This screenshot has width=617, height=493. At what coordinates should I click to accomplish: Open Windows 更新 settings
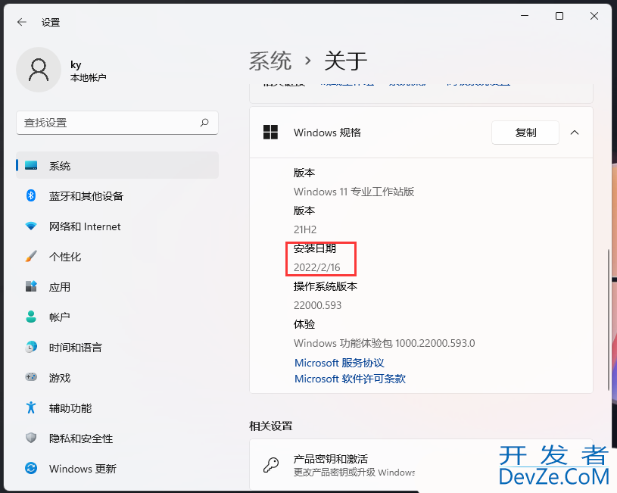click(117, 469)
